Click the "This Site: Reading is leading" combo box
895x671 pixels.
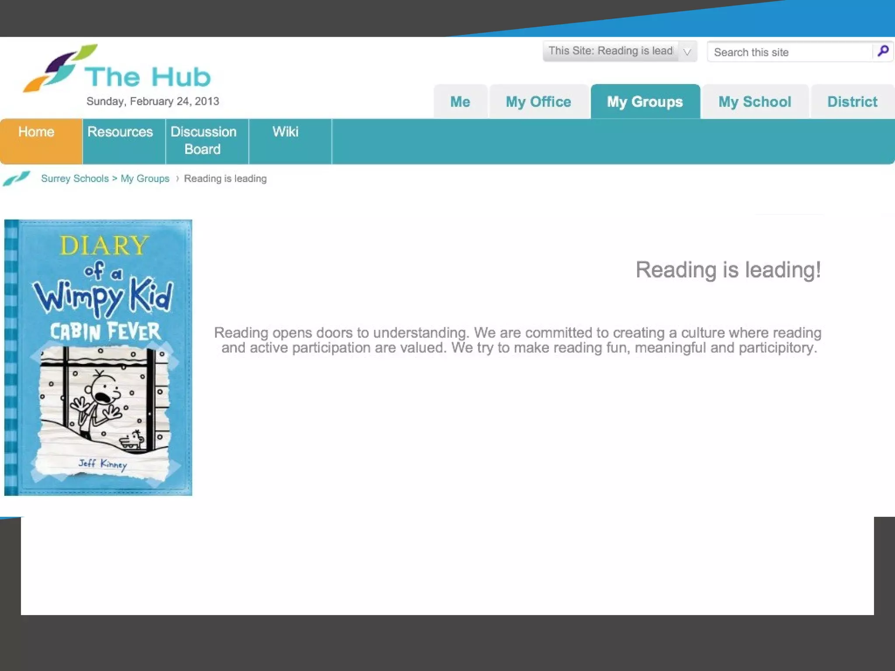pos(611,51)
